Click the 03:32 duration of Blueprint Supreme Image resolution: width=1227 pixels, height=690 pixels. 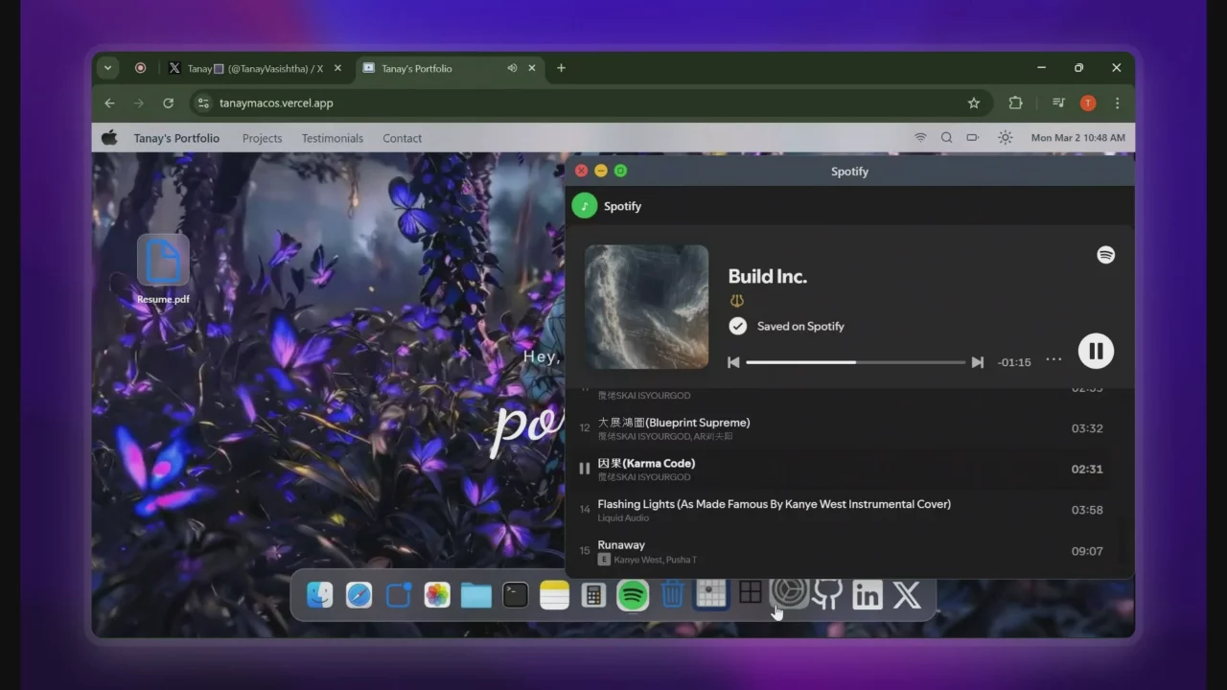coord(1087,428)
